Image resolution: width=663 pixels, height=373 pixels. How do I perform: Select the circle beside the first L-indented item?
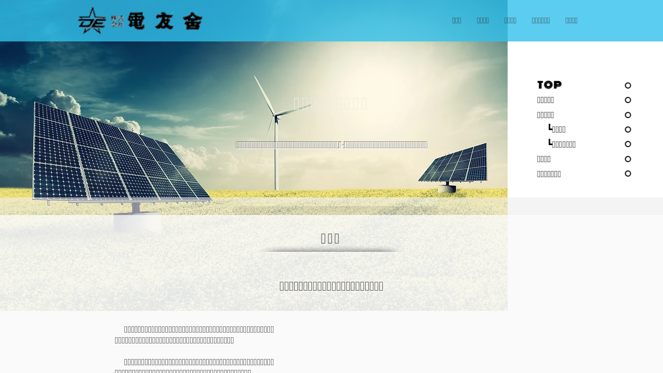pos(628,130)
